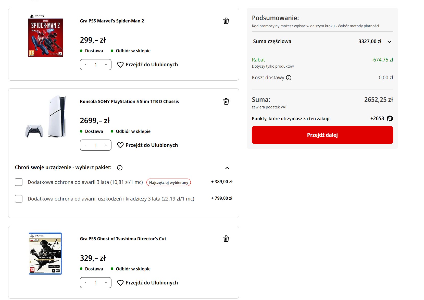Increase Spider-Man 2 quantity with plus
This screenshot has height=300, width=424.
106,65
